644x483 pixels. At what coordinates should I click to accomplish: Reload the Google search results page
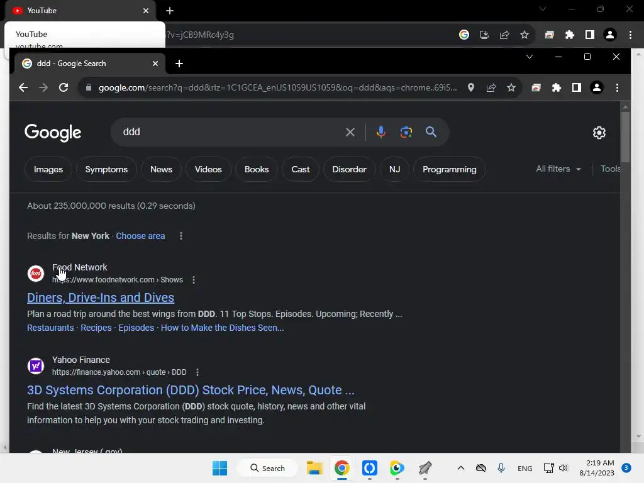(x=64, y=87)
